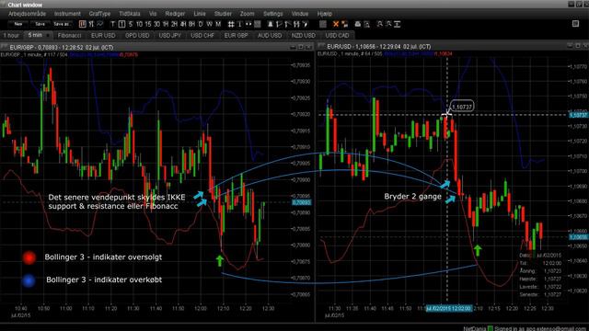Switch to the USD CHF tab
Screen dimensions: 589x331
pos(202,35)
